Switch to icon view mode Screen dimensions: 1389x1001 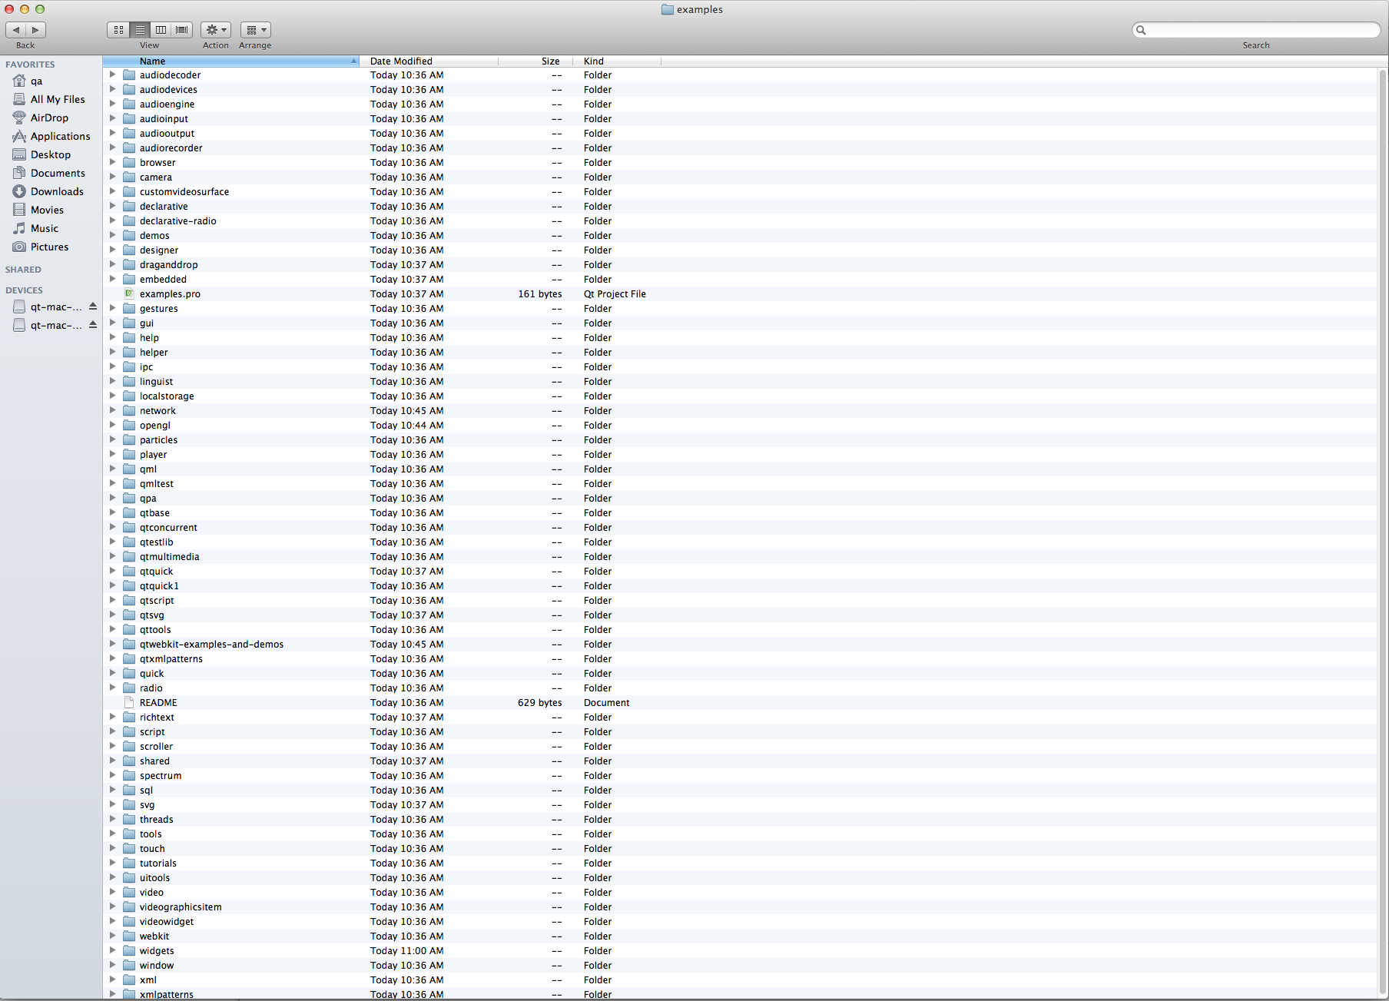tap(118, 30)
